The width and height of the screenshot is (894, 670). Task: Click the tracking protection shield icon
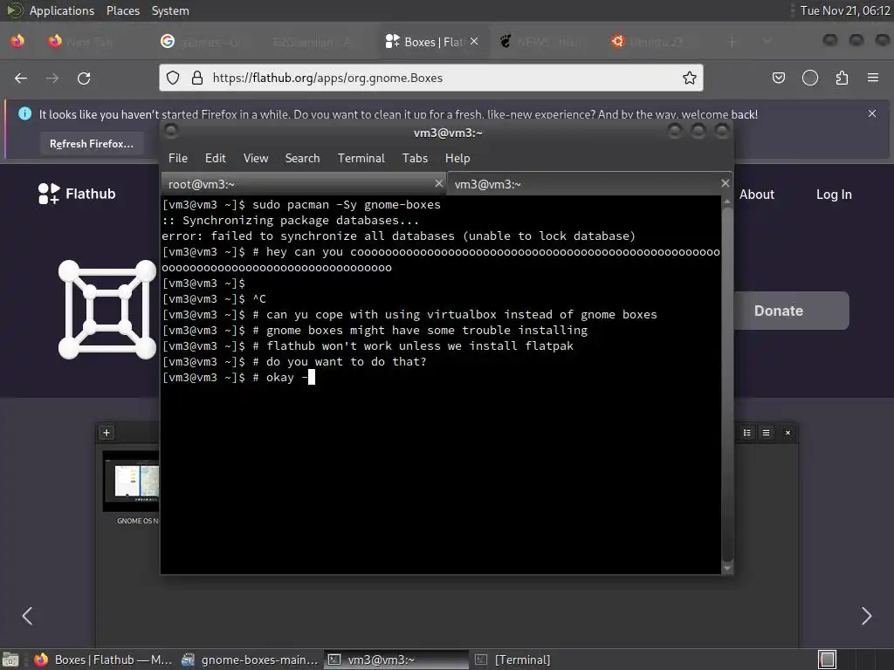[173, 78]
